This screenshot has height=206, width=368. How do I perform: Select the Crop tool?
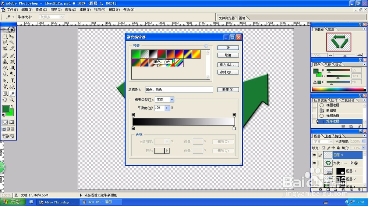(5, 48)
